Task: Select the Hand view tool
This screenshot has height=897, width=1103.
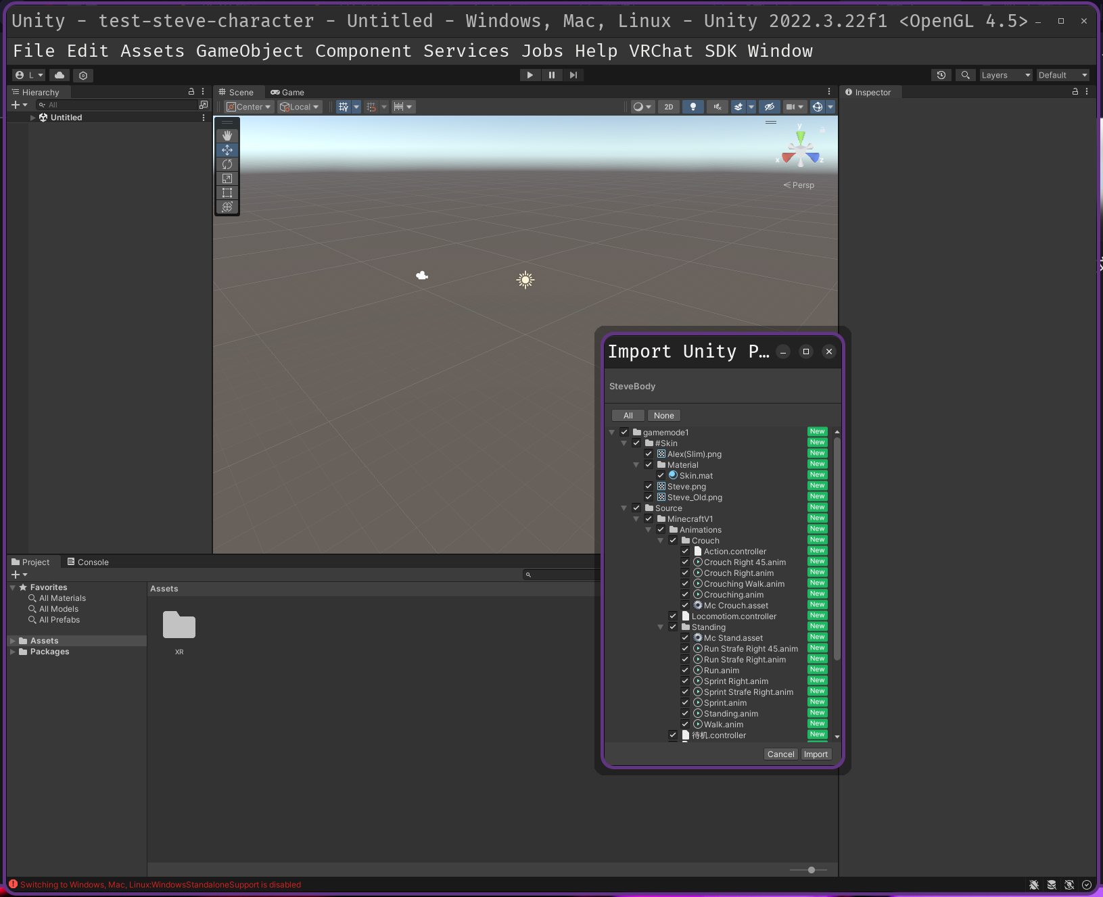Action: [227, 136]
